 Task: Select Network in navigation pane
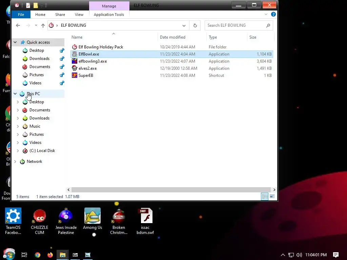pyautogui.click(x=34, y=161)
